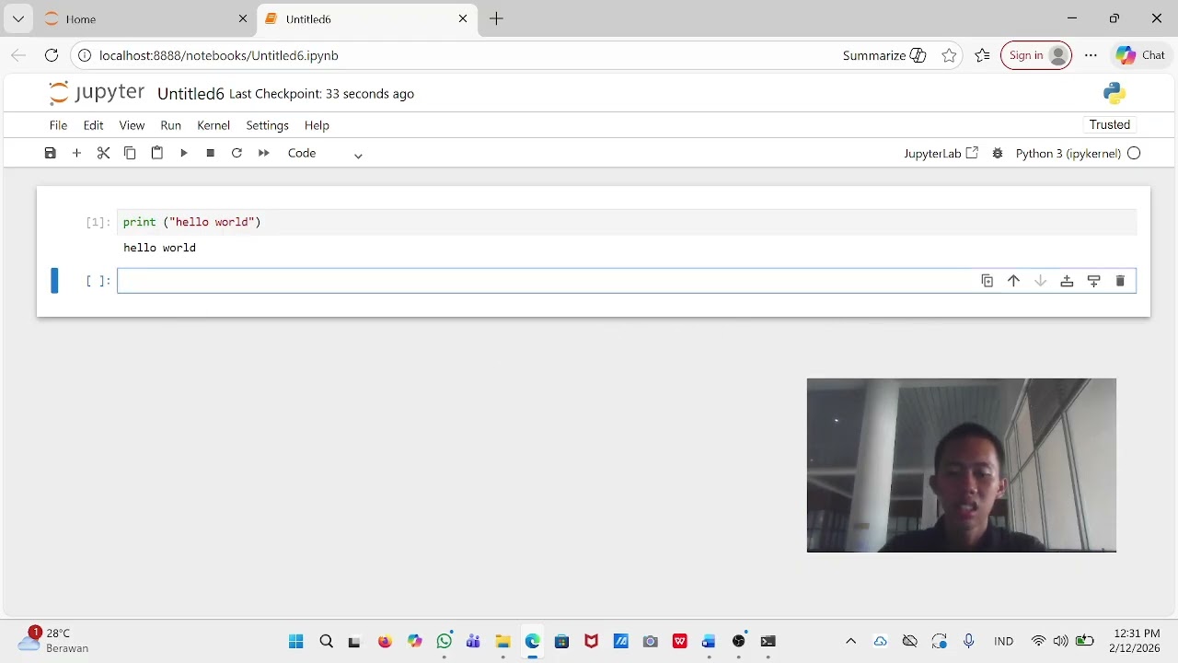Screen dimensions: 1178x663
Task: Open the Windows Start menu
Action: (x=296, y=641)
